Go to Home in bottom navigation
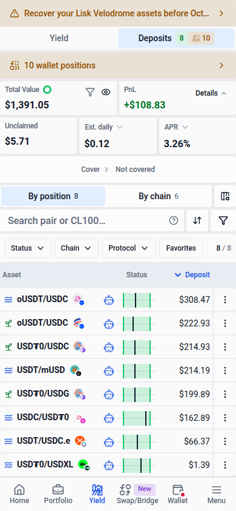 [19, 494]
